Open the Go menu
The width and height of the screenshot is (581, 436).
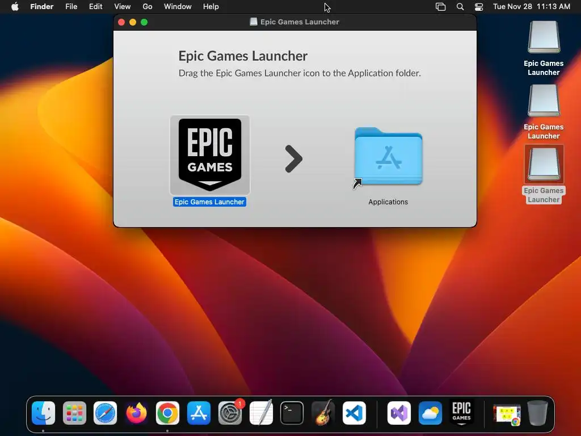click(148, 7)
